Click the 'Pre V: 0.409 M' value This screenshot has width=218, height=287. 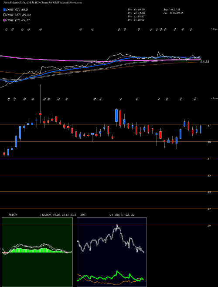(173, 13)
